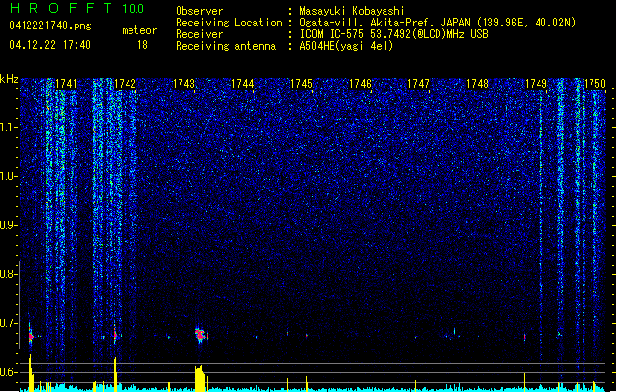Click the 1742 time marker

click(x=125, y=84)
